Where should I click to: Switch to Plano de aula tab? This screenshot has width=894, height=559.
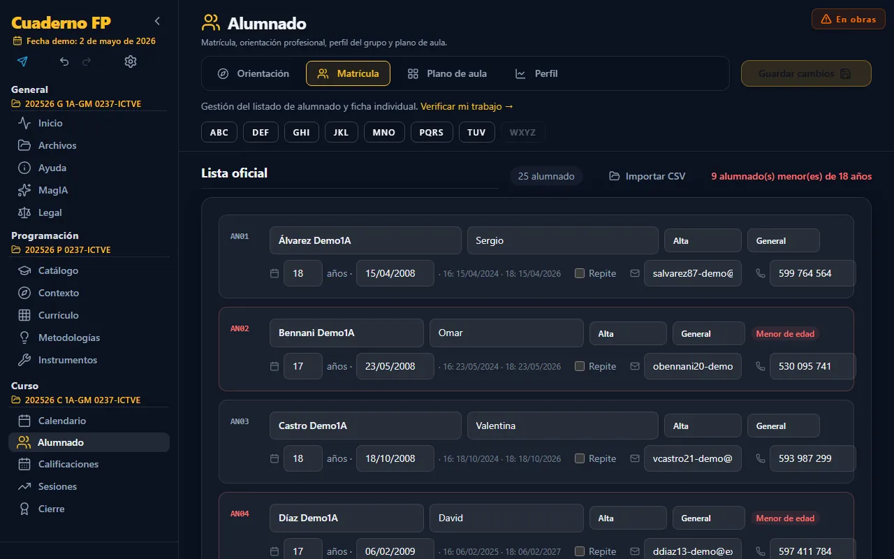(x=447, y=73)
